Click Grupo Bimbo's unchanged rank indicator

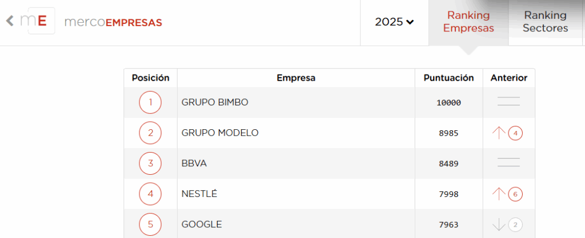508,101
